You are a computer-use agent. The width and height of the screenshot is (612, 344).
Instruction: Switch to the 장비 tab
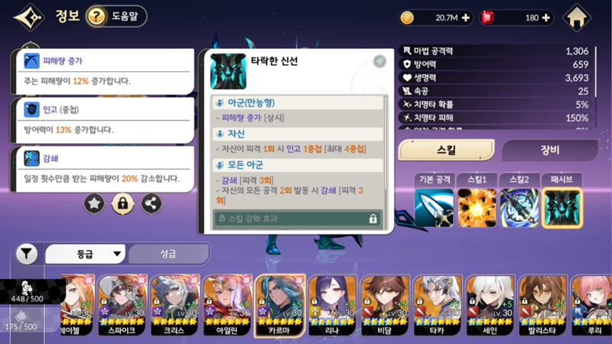tap(549, 150)
